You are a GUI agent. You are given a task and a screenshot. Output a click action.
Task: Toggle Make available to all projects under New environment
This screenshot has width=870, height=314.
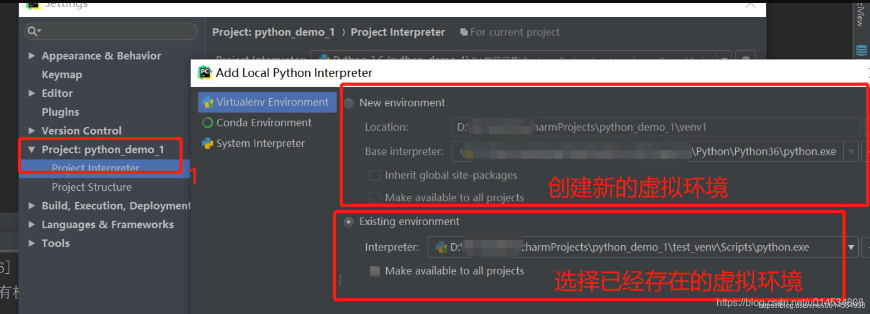pyautogui.click(x=375, y=198)
